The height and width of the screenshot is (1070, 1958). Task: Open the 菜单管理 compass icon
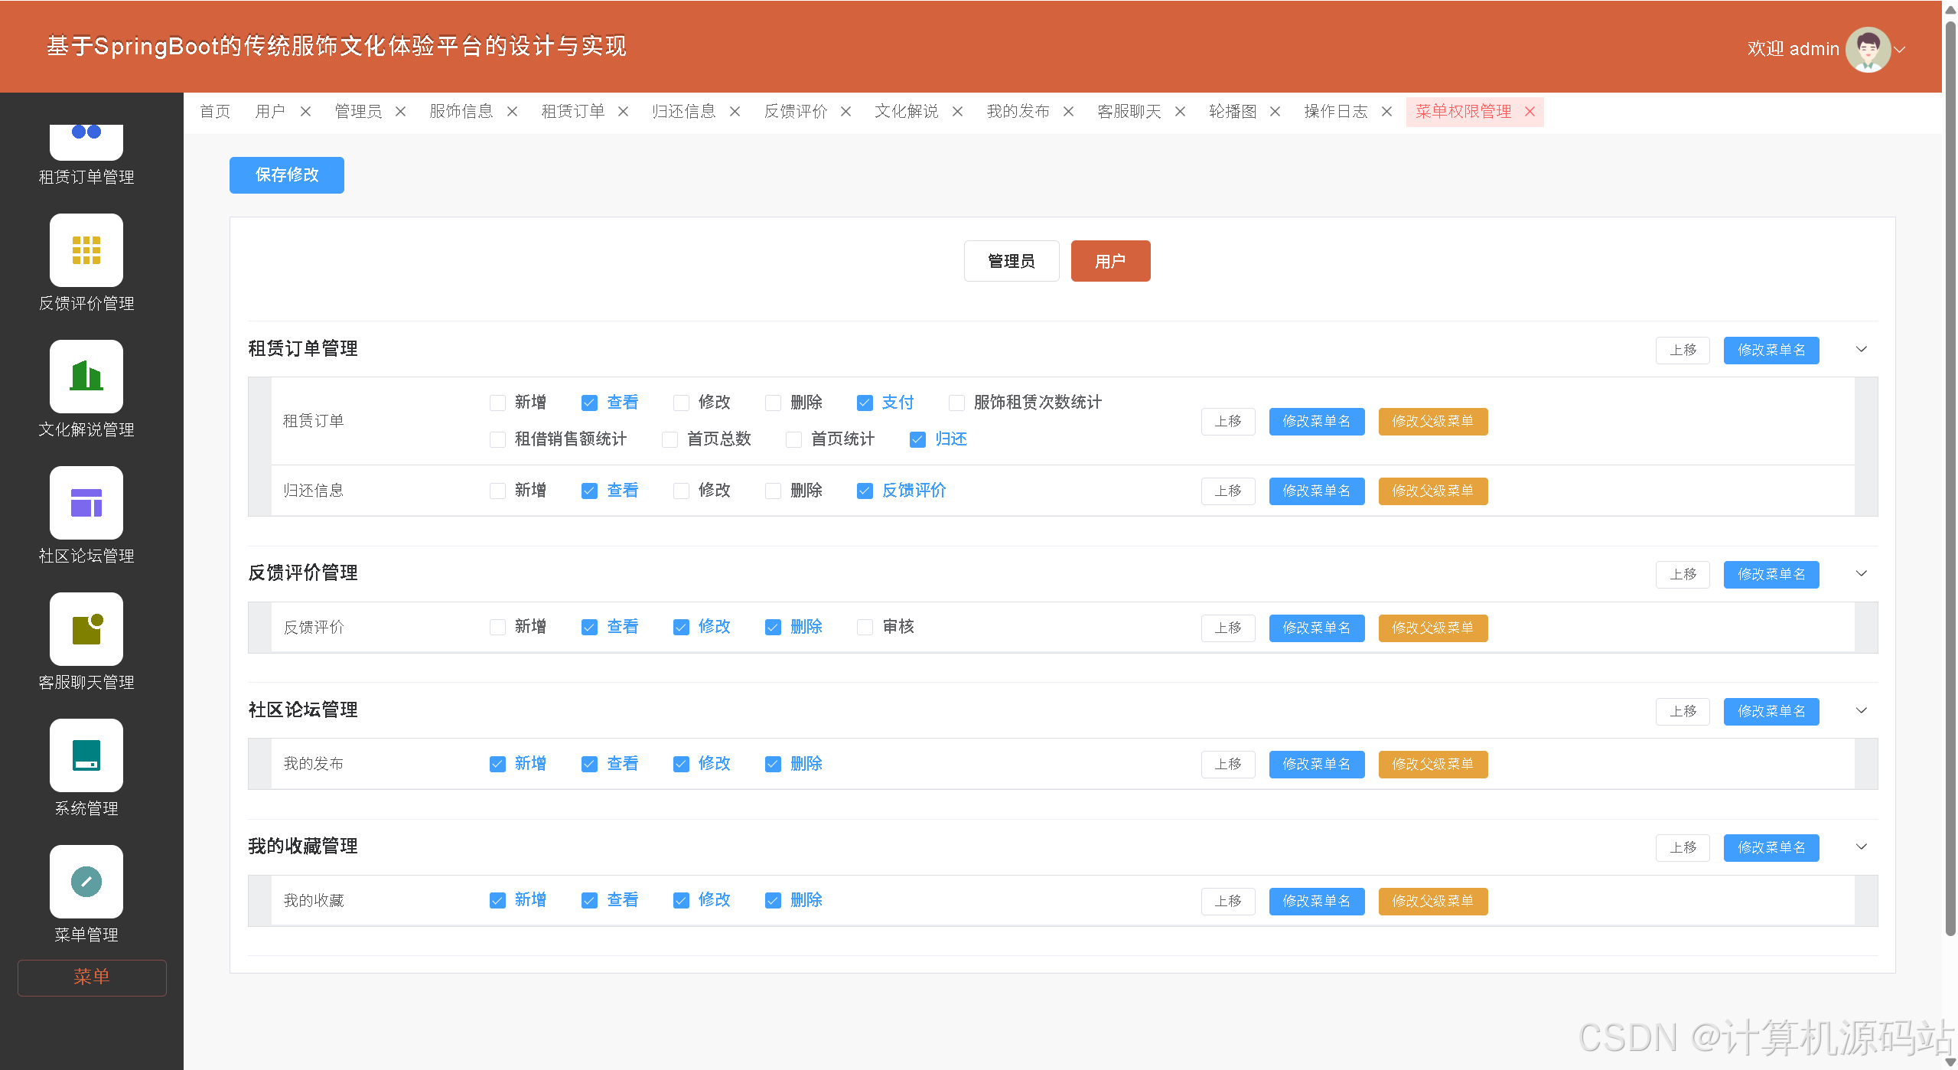[x=86, y=882]
